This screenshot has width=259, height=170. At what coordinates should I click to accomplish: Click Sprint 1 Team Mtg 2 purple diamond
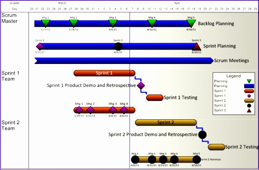coord(91,110)
